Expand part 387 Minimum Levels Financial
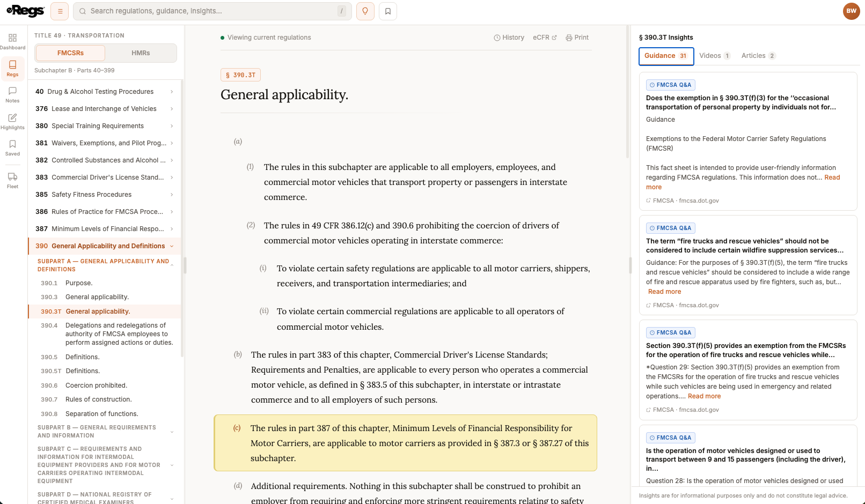The width and height of the screenshot is (865, 504). [x=105, y=229]
